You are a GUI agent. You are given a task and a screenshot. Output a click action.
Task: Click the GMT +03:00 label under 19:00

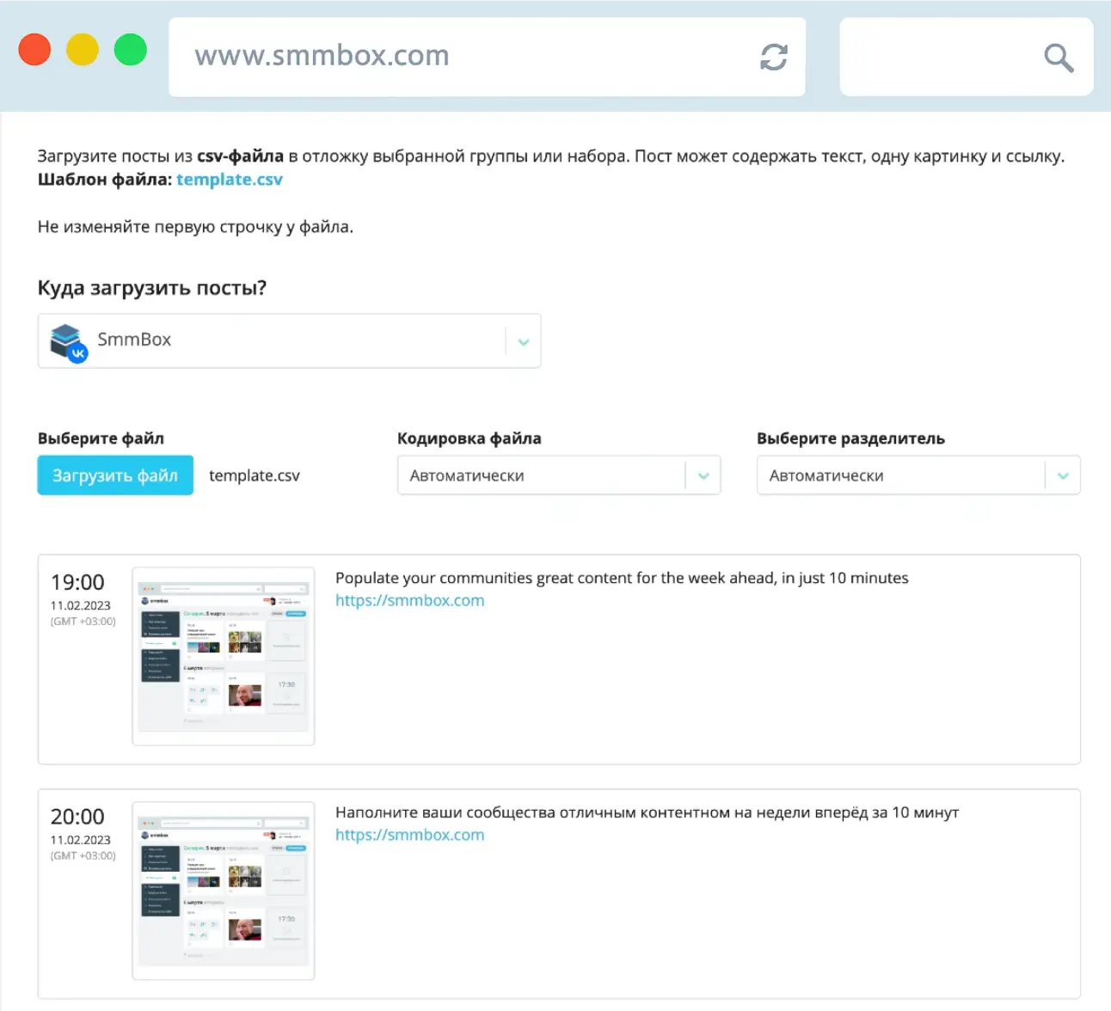83,622
